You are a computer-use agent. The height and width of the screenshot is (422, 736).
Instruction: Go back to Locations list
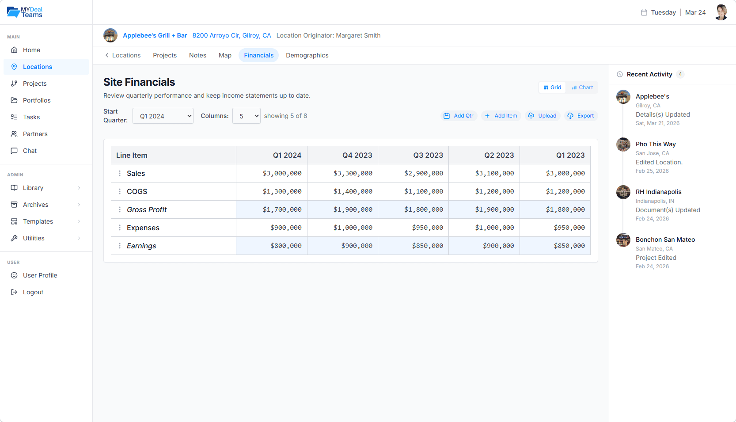coord(123,55)
